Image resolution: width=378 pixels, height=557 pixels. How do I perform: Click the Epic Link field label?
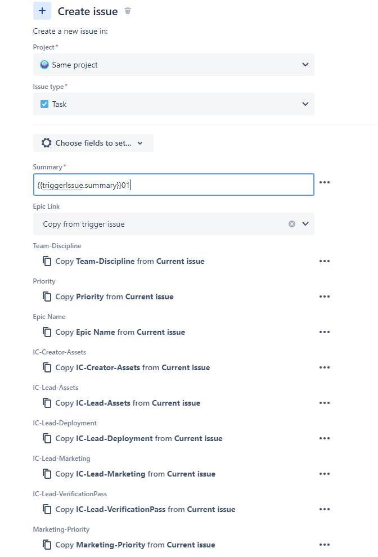tap(46, 206)
